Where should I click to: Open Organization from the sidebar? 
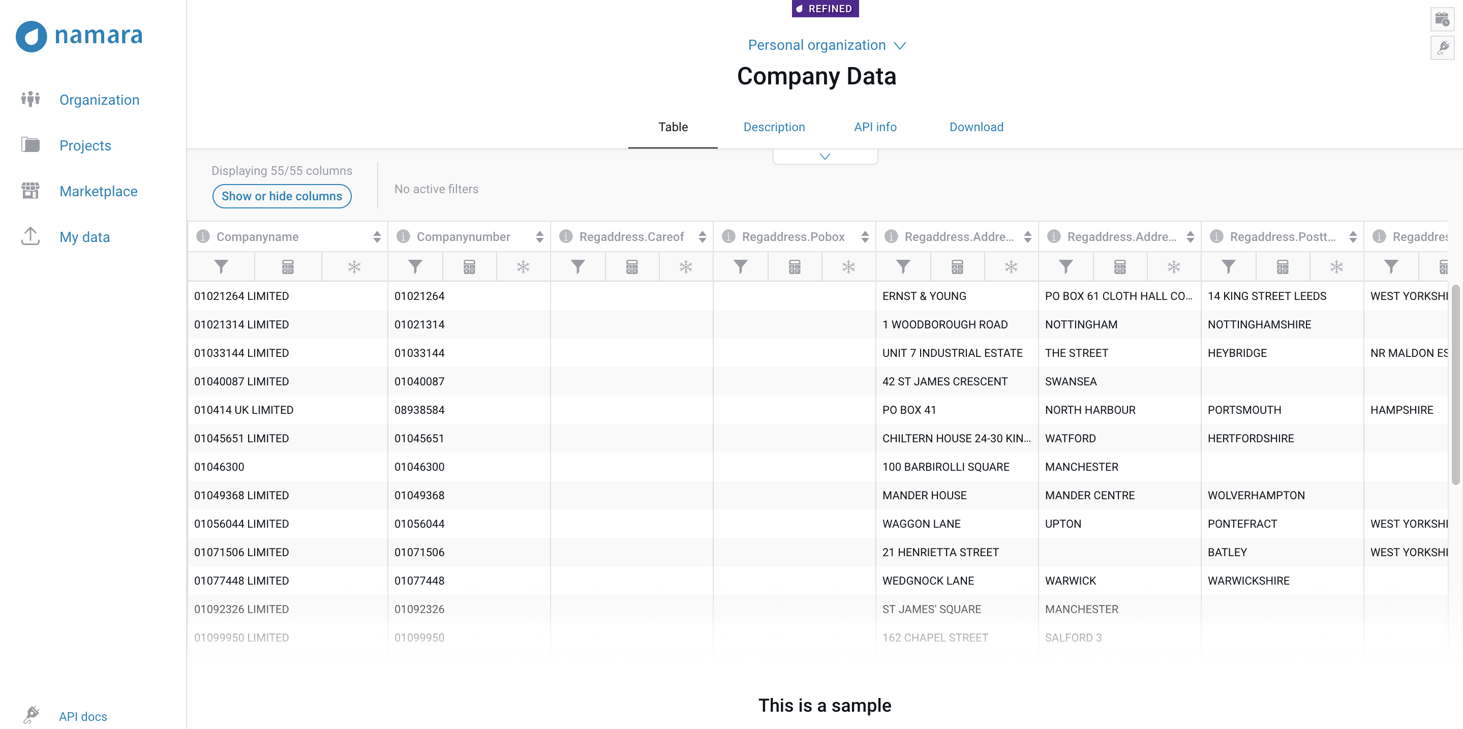(100, 100)
